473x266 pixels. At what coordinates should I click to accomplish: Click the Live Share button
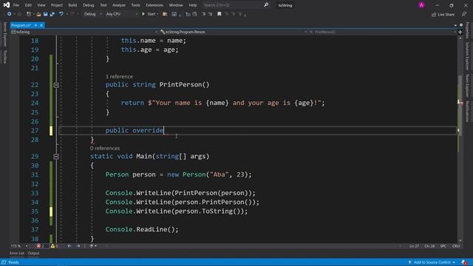(443, 14)
